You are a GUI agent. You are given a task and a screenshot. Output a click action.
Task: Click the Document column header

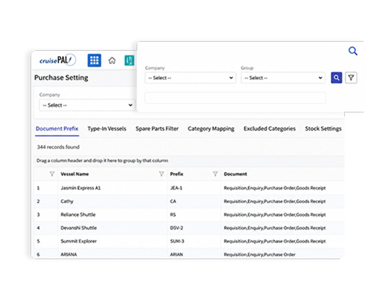tap(235, 174)
